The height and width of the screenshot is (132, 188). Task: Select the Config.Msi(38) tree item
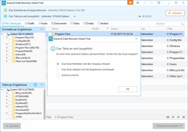coord(23,41)
